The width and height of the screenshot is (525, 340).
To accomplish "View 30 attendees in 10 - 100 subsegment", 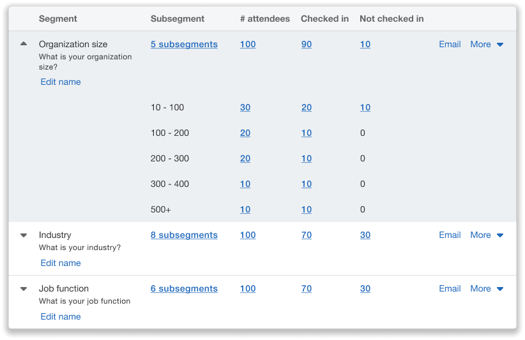I will pyautogui.click(x=245, y=108).
